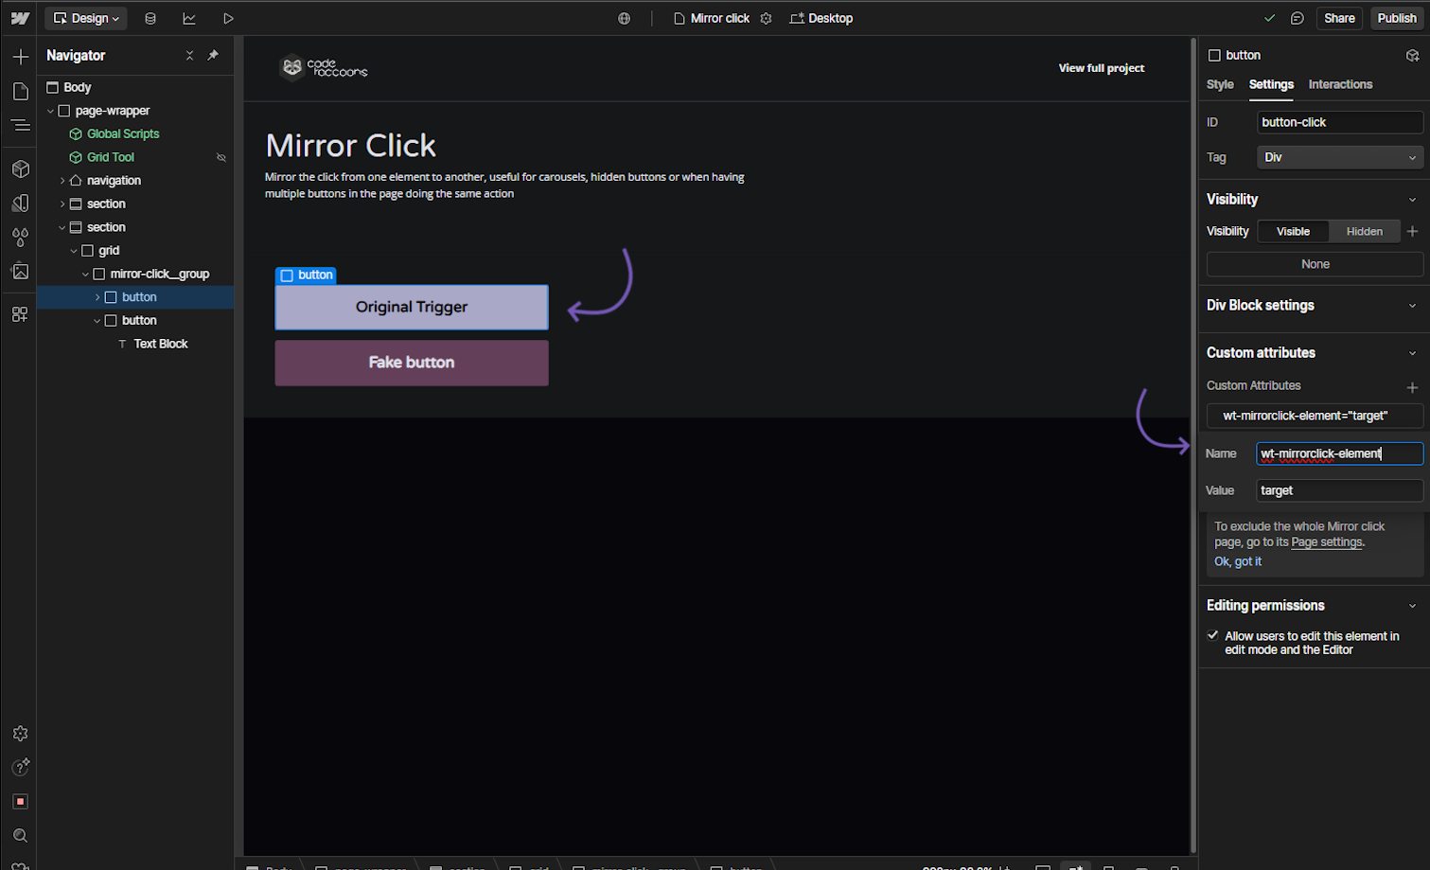Open the quick find search icon
Screen dimensions: 1430x870
pos(20,835)
